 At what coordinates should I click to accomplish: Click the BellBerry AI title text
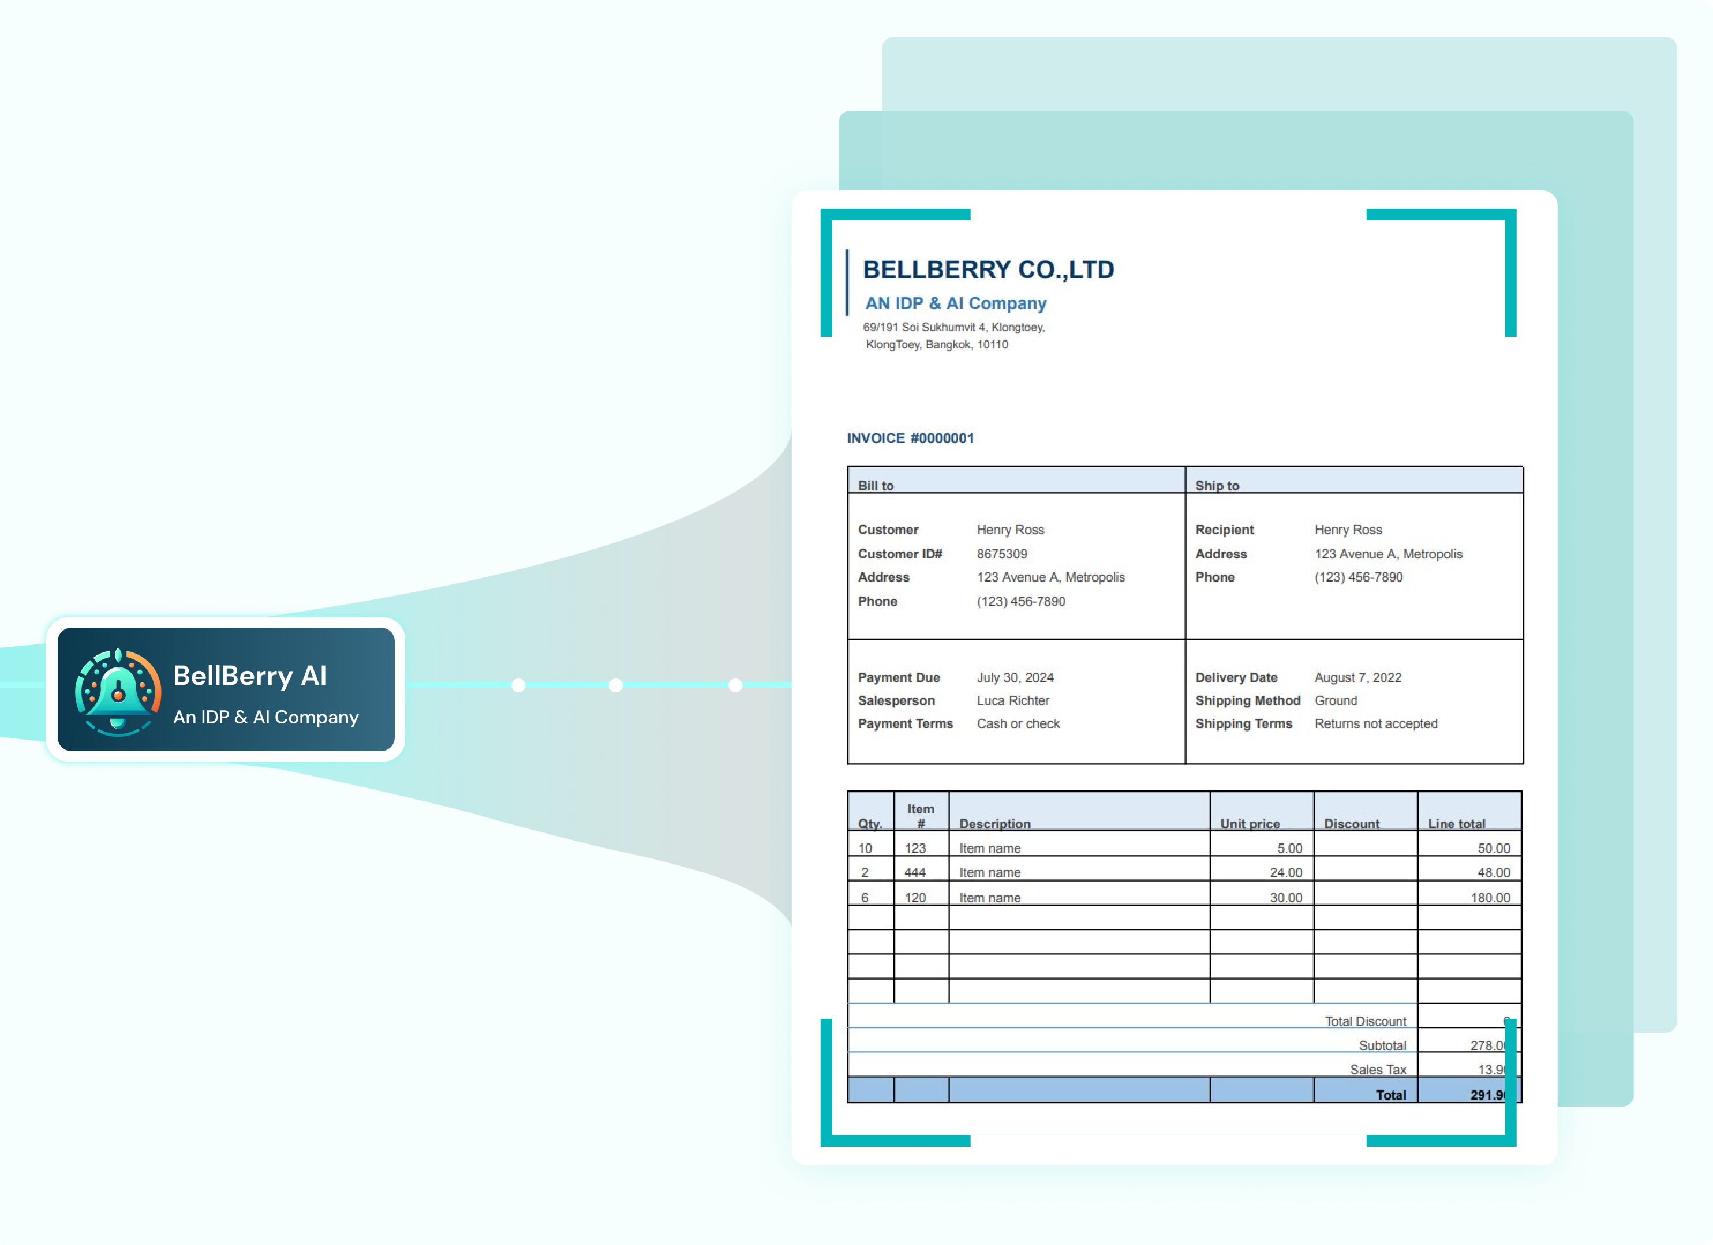(x=250, y=676)
